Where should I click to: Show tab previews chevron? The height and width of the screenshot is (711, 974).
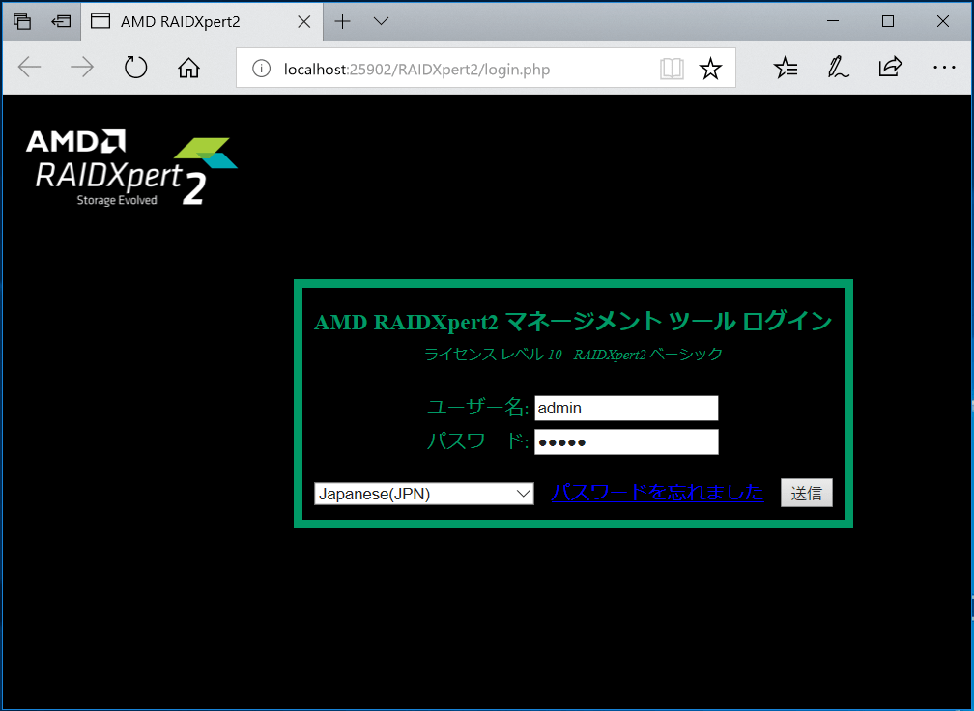[x=382, y=21]
